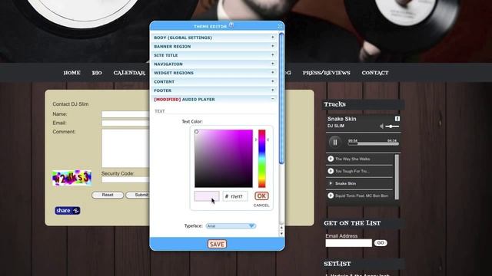Click expand icon at Theme Editor top-right corner

coord(280,26)
